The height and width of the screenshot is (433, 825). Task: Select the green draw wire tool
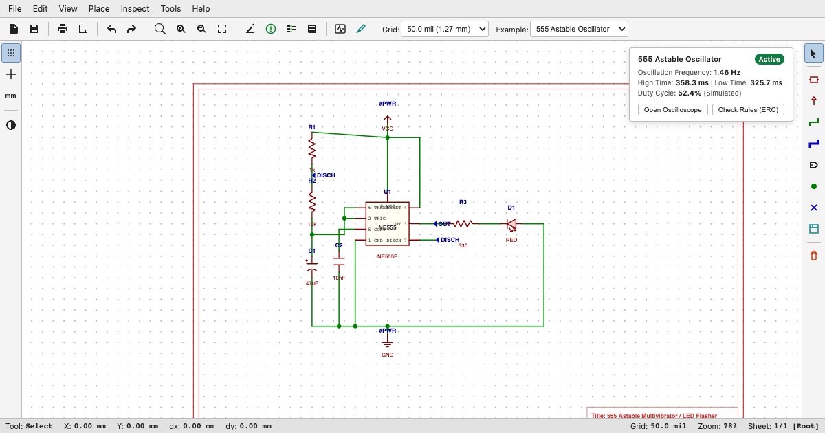click(814, 122)
